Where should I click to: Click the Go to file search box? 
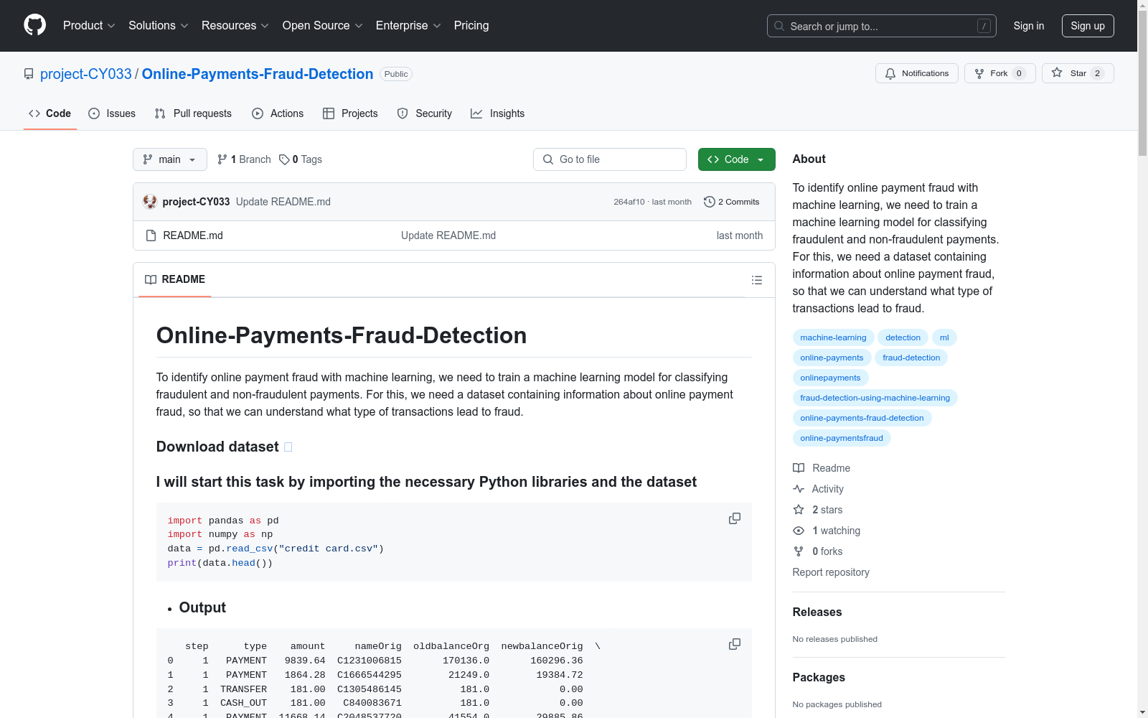(610, 159)
